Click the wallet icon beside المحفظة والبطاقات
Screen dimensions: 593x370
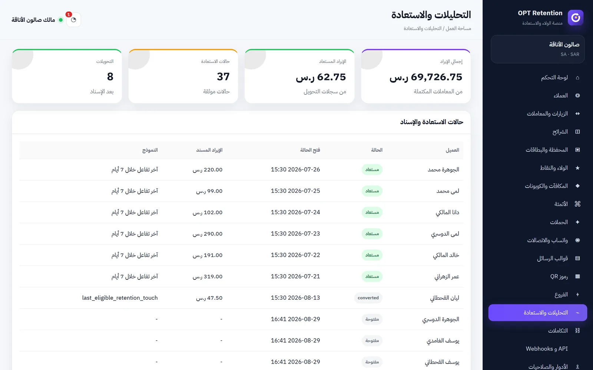tap(577, 150)
